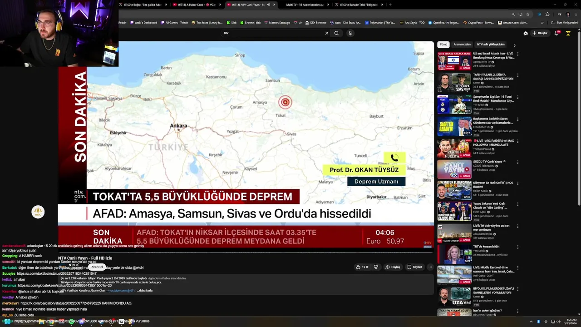This screenshot has height=327, width=581.
Task: Open options for Sadettin Saran video
Action: point(517,119)
